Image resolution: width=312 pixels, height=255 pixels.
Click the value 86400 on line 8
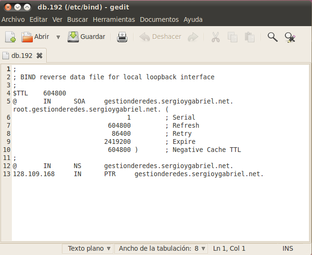tap(121, 133)
